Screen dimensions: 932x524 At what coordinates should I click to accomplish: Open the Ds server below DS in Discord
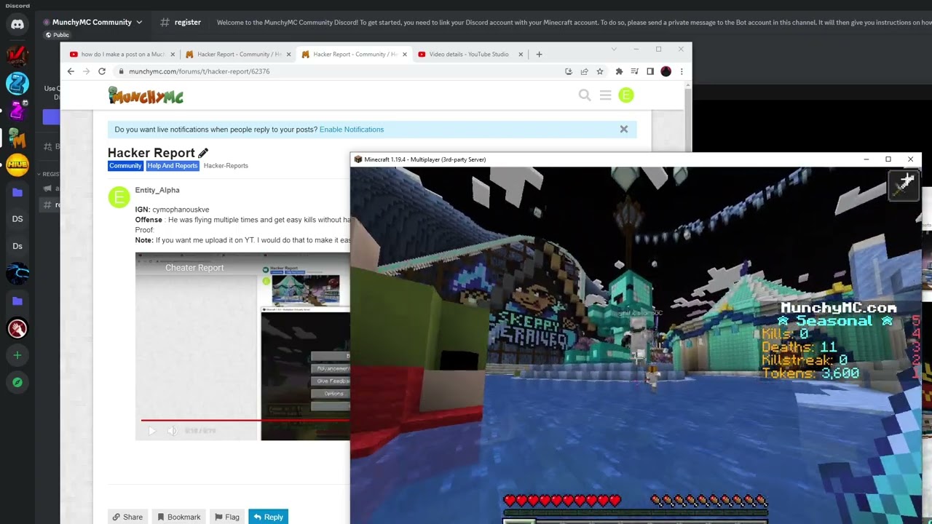[x=17, y=246]
